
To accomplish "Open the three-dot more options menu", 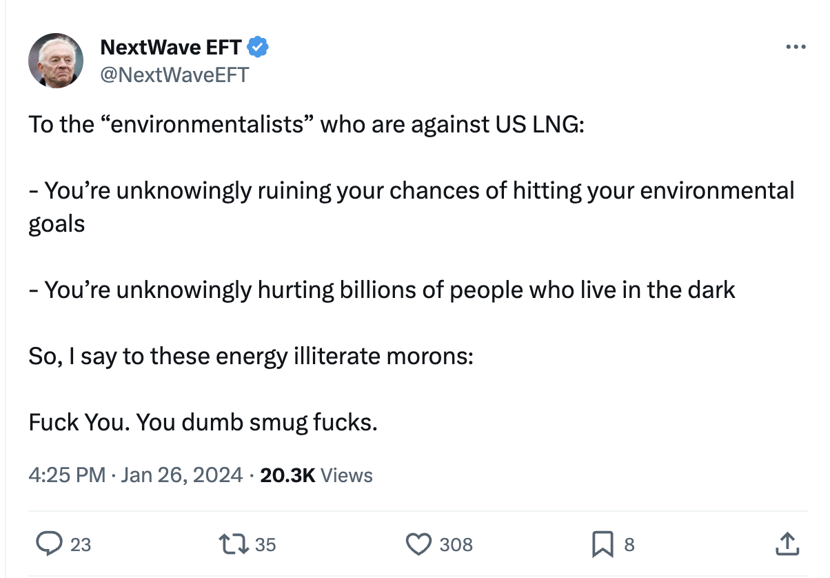I will [x=796, y=48].
